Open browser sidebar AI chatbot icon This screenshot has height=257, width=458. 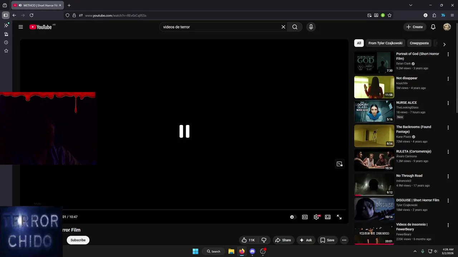[6, 25]
